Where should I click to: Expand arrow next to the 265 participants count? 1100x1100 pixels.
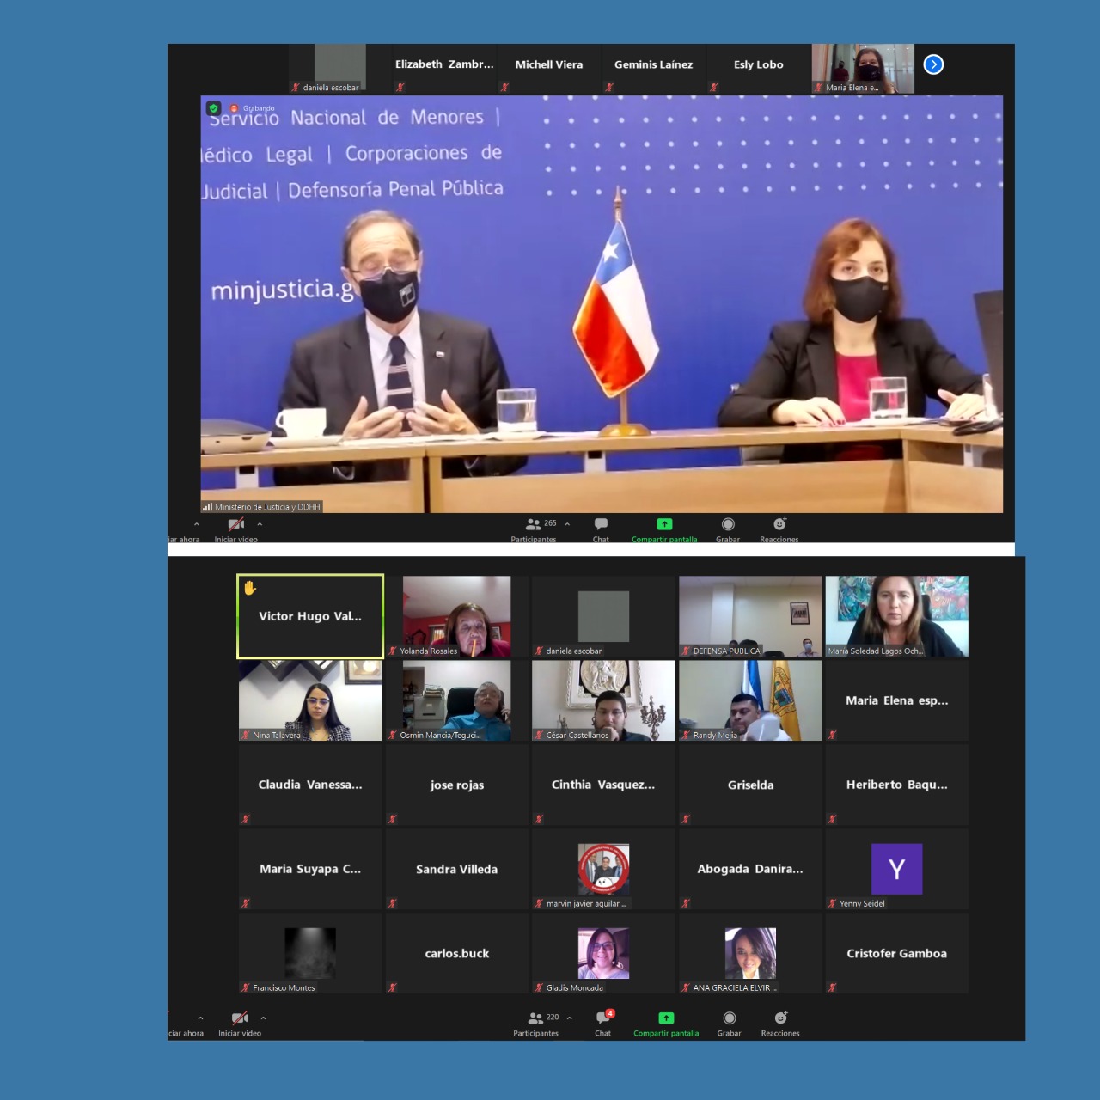[x=567, y=524]
